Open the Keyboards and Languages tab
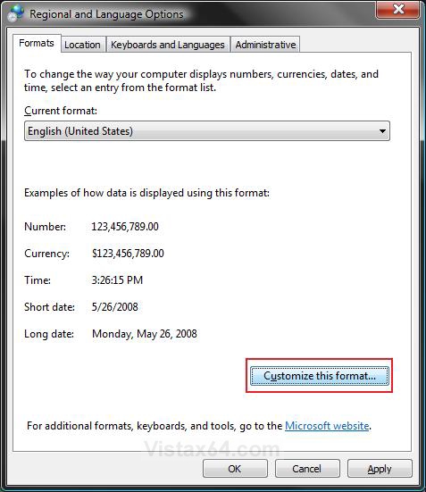The image size is (426, 492). click(x=168, y=45)
